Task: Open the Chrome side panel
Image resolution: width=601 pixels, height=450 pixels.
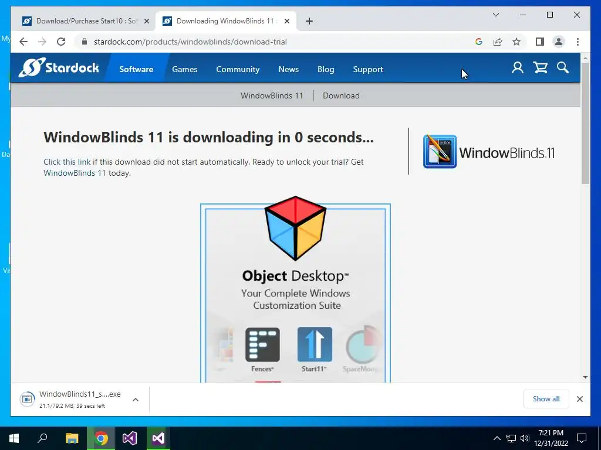Action: coord(540,42)
